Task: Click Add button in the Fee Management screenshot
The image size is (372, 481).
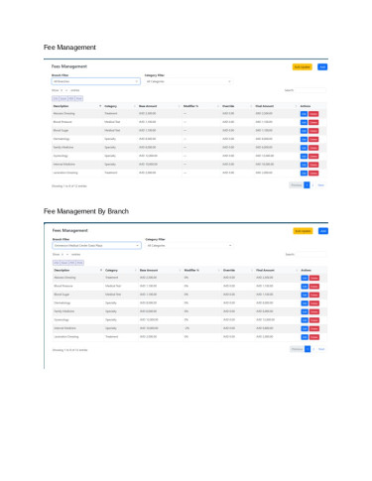Action: (x=322, y=66)
